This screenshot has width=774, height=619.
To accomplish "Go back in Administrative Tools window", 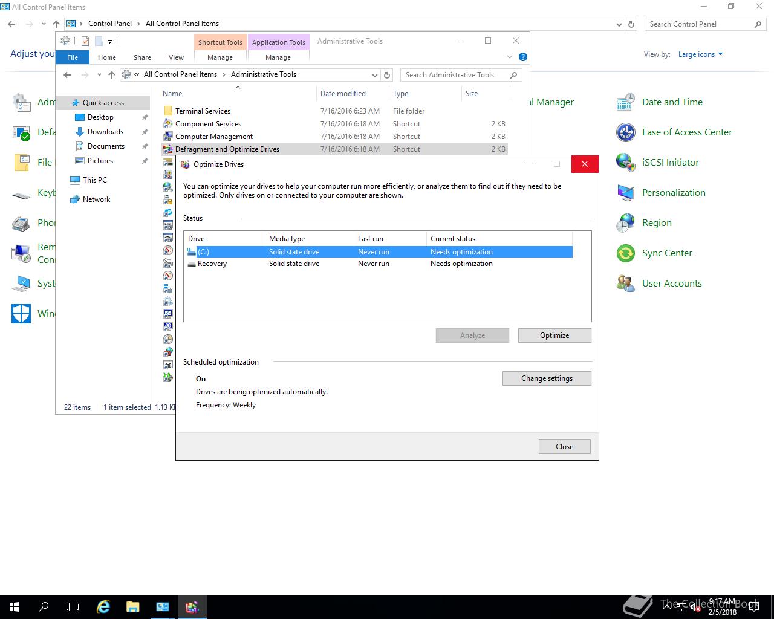I will pyautogui.click(x=67, y=75).
